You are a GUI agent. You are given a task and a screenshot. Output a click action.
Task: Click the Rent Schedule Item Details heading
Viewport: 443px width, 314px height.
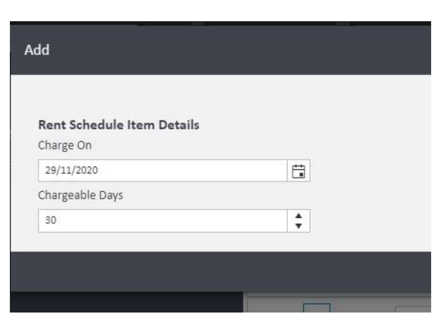point(119,125)
